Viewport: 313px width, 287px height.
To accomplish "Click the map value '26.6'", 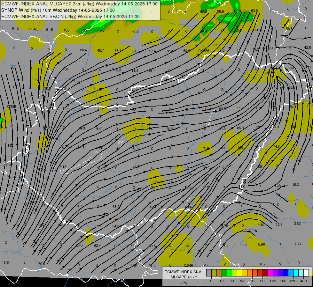I will pos(152,90).
